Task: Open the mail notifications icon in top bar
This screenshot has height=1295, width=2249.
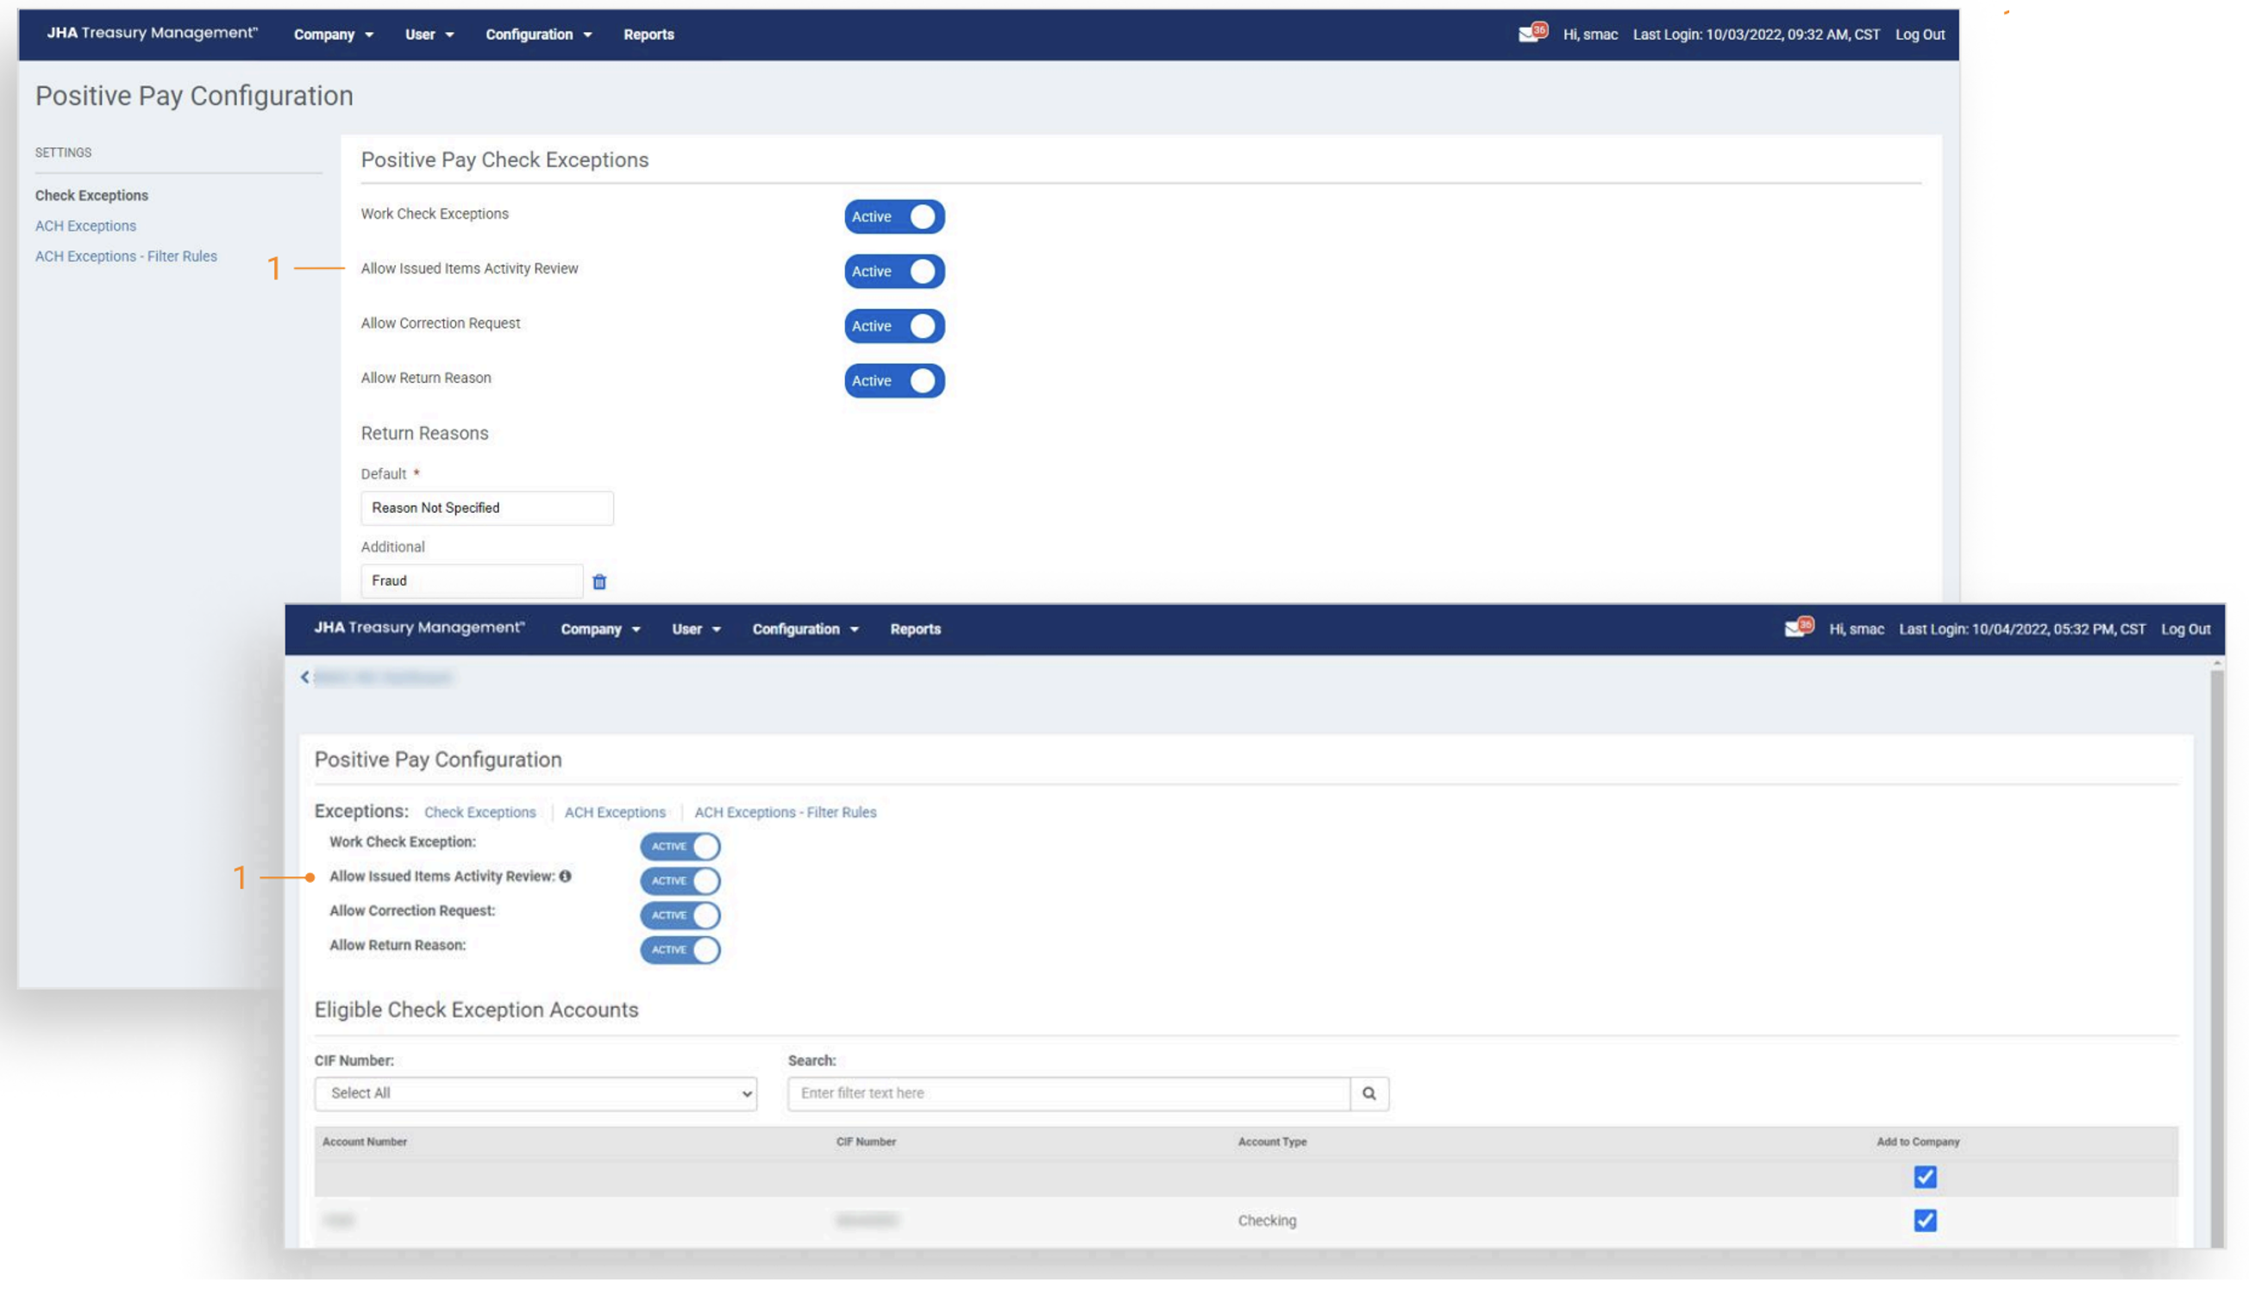Action: pos(1529,34)
